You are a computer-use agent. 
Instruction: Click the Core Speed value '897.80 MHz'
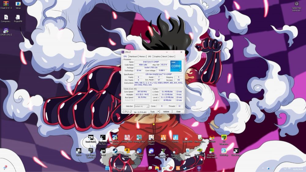pyautogui.click(x=142, y=92)
